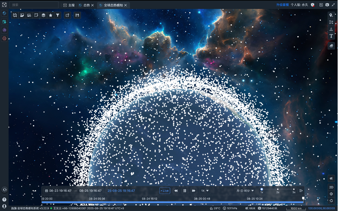Switch the map to 2D view
This screenshot has width=338, height=211.
point(331,187)
